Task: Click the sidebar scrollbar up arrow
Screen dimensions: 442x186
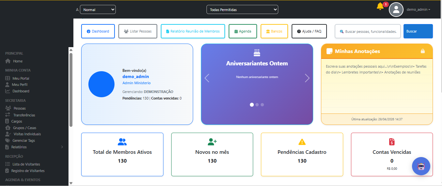Action: pos(71,50)
